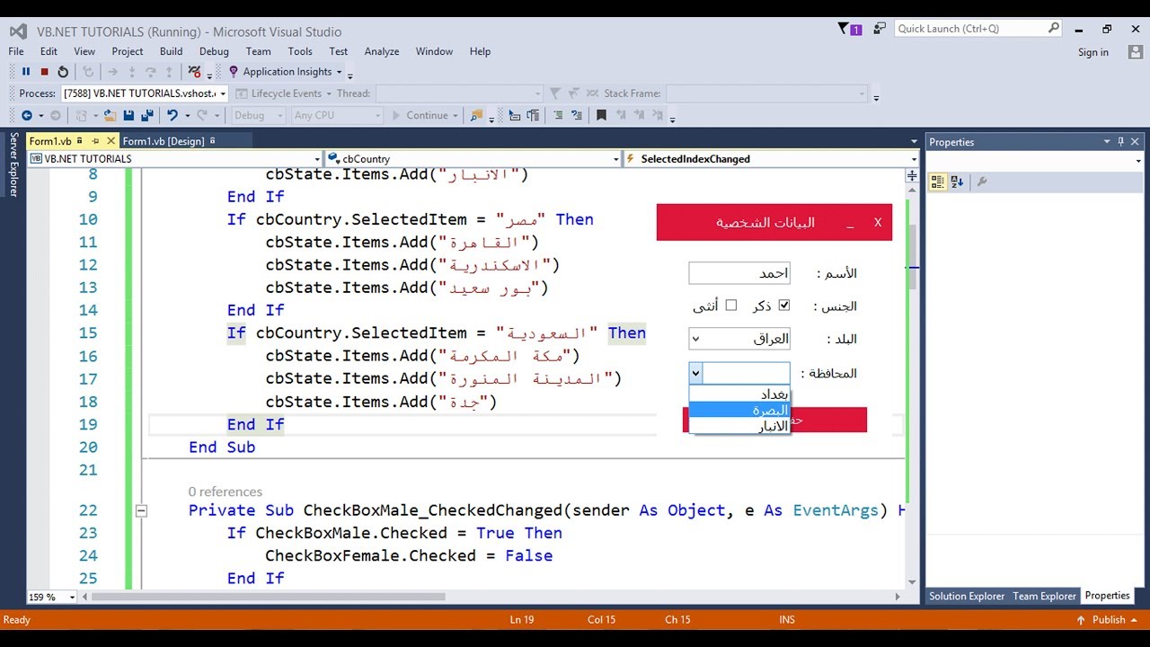The width and height of the screenshot is (1150, 647).
Task: Open the Debug menu
Action: (214, 51)
